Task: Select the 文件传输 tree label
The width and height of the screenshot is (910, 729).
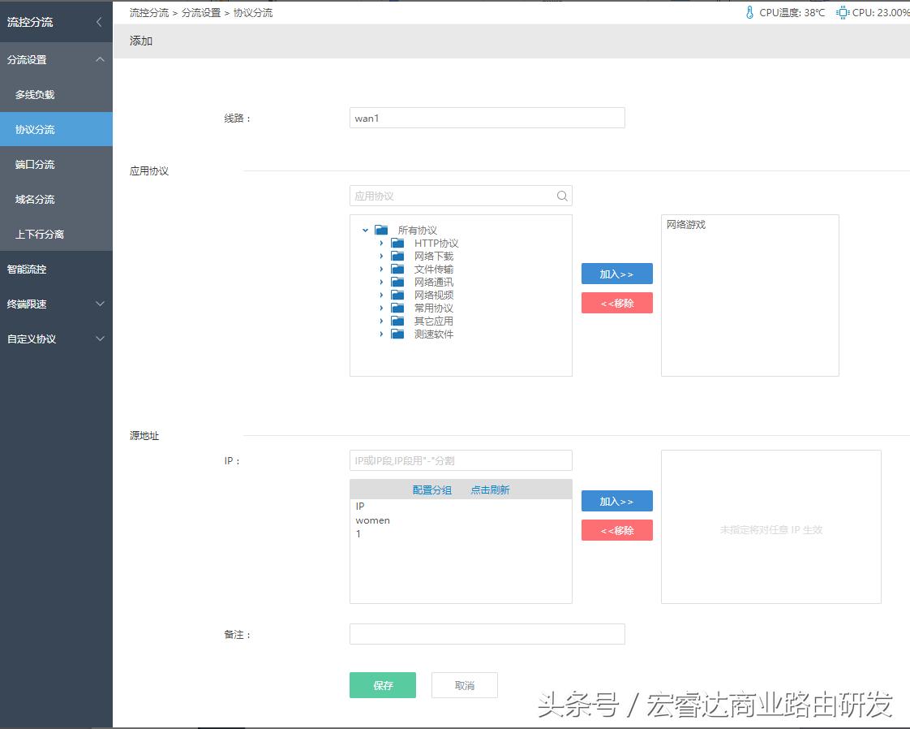Action: click(434, 269)
